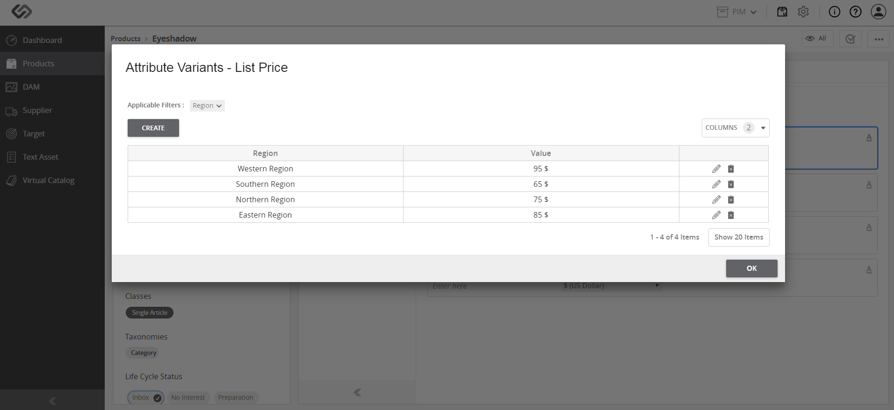Open the info icon in header
This screenshot has width=894, height=410.
click(x=834, y=12)
